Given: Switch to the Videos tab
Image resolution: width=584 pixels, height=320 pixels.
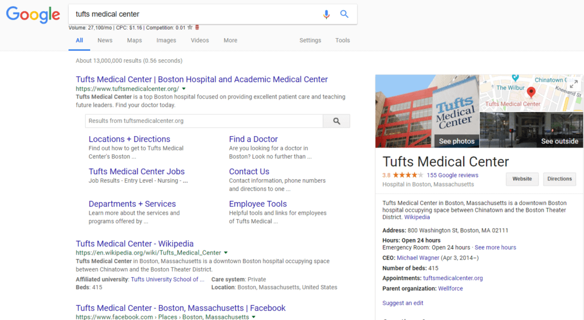Looking at the screenshot, I should [x=200, y=40].
